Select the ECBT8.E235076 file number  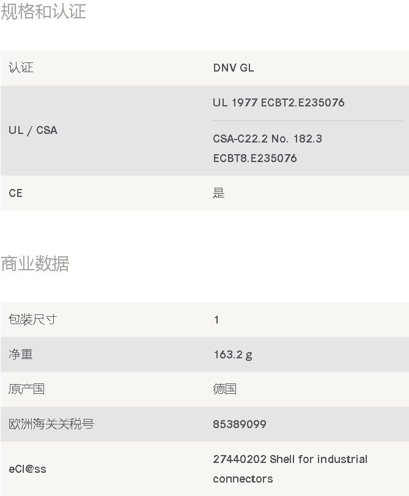point(255,158)
